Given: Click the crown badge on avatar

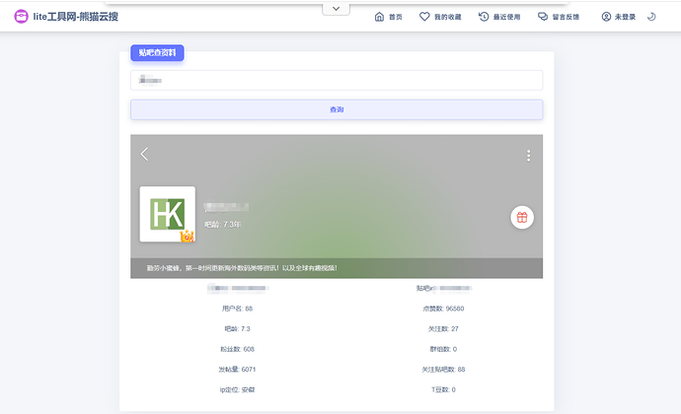Looking at the screenshot, I should [x=188, y=236].
